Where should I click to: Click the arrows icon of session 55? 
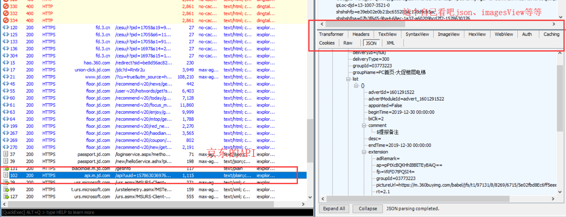point(6,91)
